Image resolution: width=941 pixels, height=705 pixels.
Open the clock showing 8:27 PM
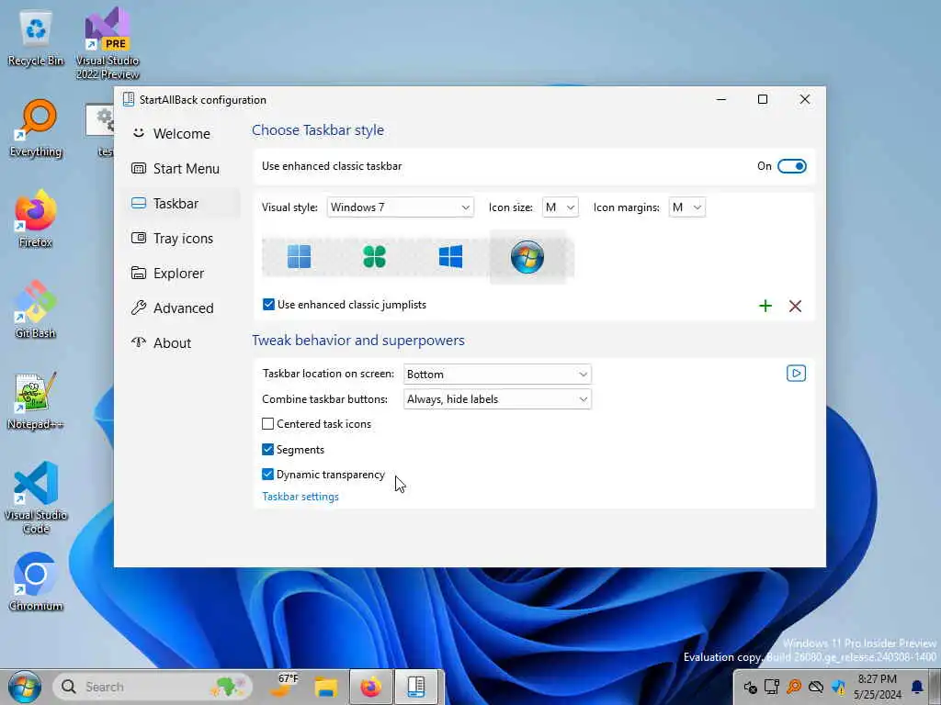878,687
